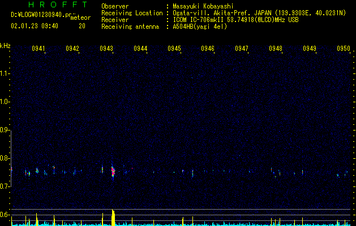
Task: Click the kHz axis unit label
Action: click(5, 46)
